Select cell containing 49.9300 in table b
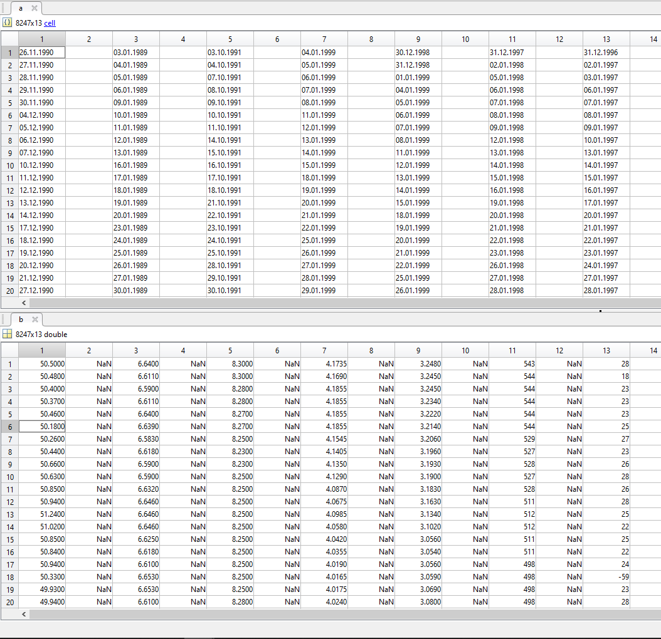 pos(42,590)
